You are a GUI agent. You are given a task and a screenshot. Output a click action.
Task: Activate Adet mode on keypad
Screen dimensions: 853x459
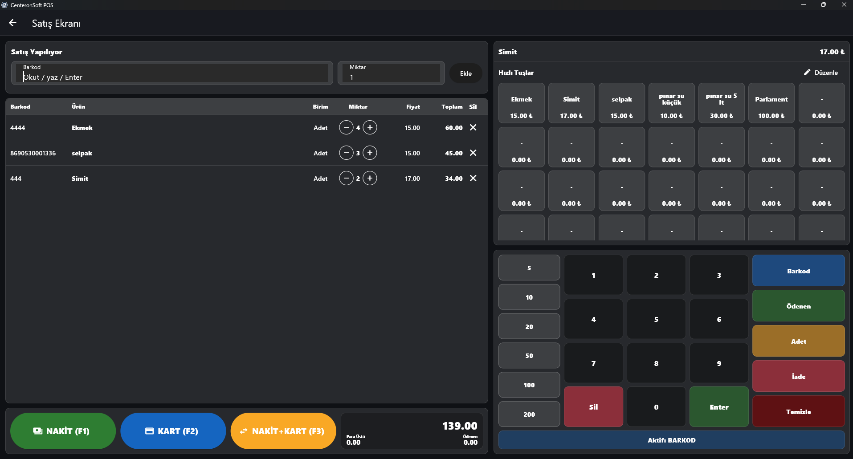798,341
